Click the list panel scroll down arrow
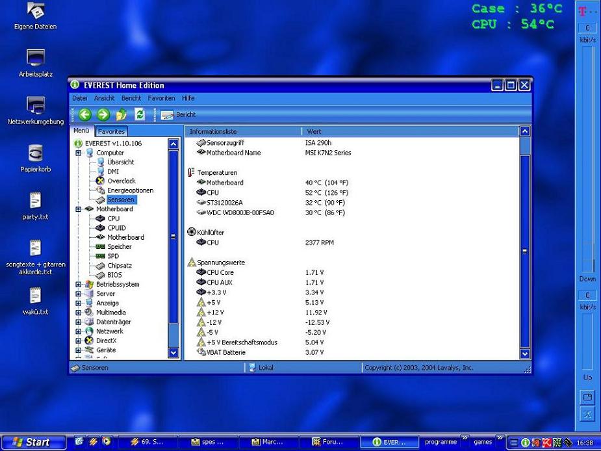601x451 pixels. click(525, 354)
